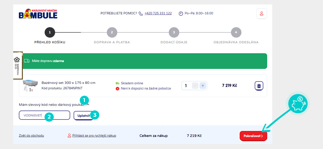This screenshot has width=323, height=149.
Task: Select step 1 Přehled košíku
Action: [x=50, y=32]
